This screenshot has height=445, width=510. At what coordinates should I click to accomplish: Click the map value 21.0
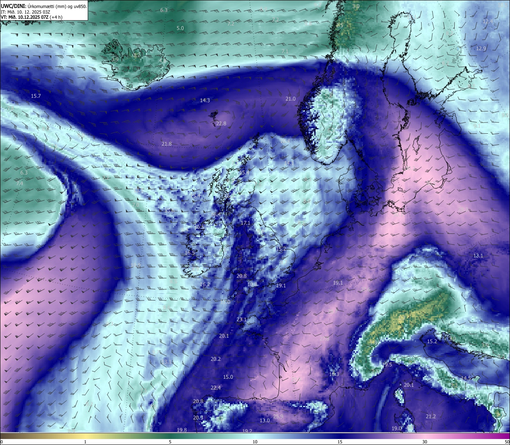point(290,99)
